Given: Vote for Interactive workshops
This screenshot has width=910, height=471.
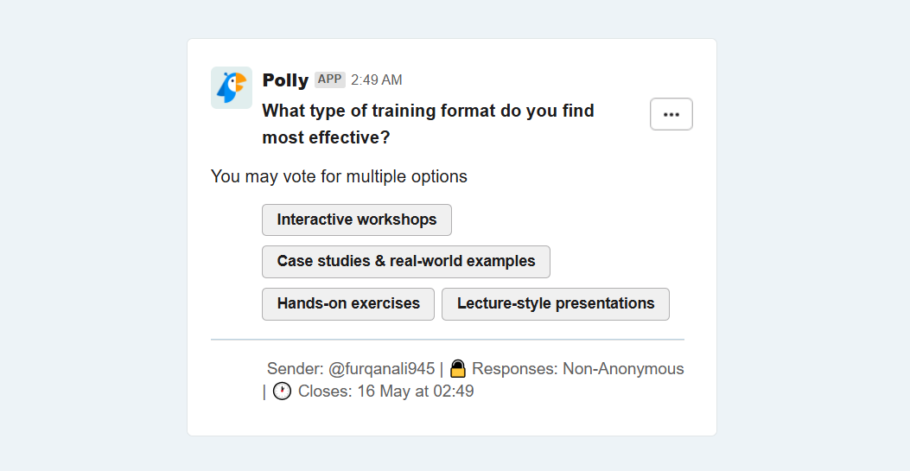Looking at the screenshot, I should coord(357,220).
